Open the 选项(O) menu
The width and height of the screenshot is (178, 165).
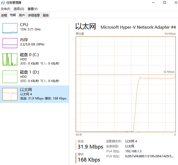pos(19,9)
